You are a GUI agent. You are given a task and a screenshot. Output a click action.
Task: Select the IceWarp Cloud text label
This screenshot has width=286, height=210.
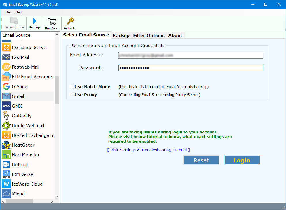[27, 184]
